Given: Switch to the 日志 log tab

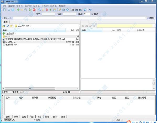Looking at the screenshot, I should point(47,116).
